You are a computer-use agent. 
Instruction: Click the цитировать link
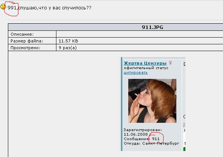(x=136, y=72)
